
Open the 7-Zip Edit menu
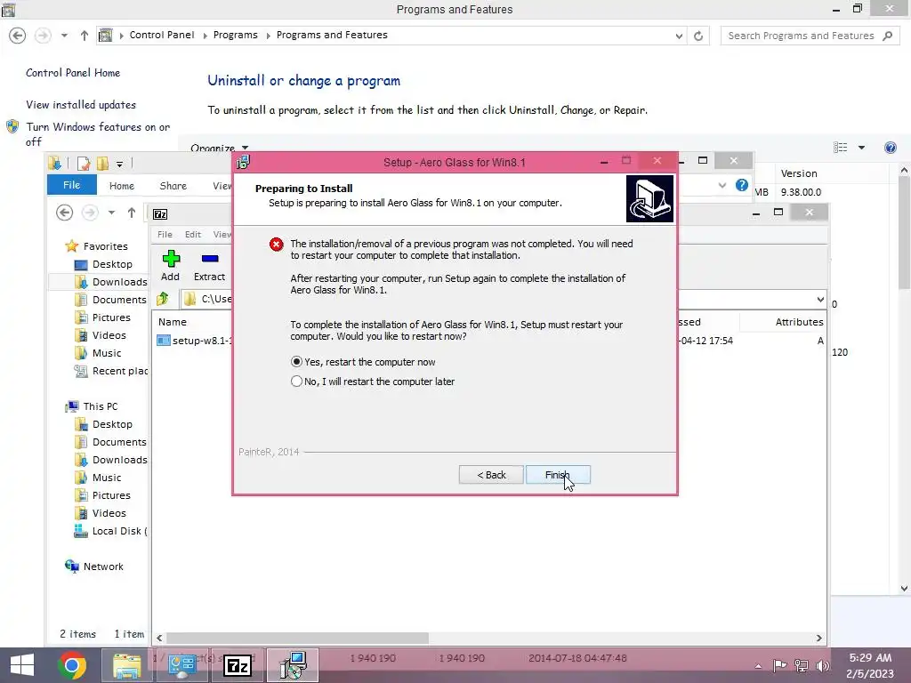click(193, 234)
